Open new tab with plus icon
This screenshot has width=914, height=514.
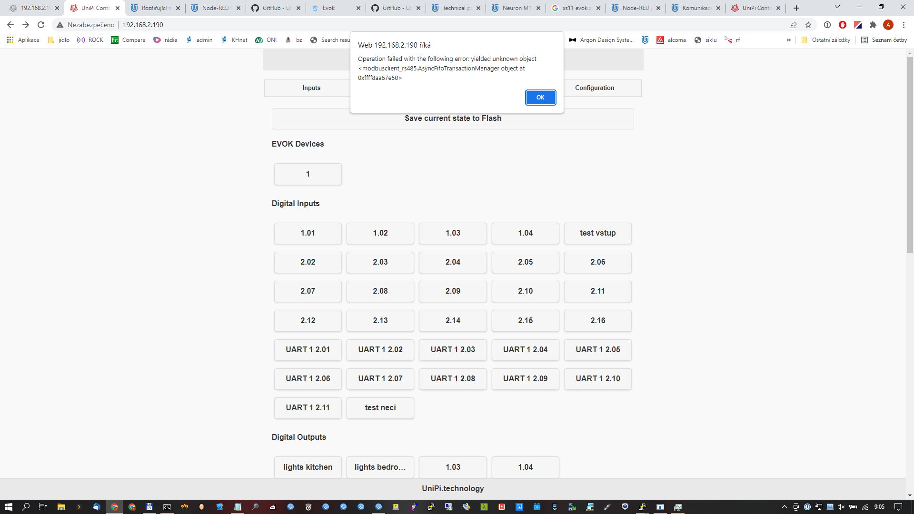pyautogui.click(x=796, y=8)
